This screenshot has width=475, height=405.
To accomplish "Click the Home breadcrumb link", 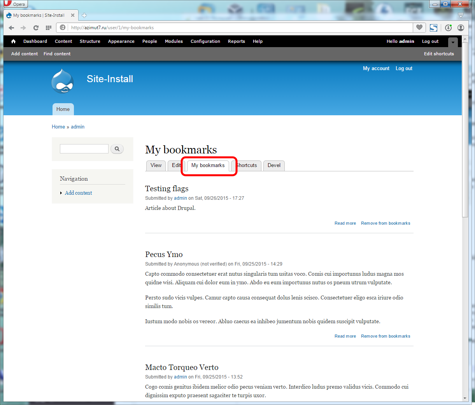I will pos(58,127).
